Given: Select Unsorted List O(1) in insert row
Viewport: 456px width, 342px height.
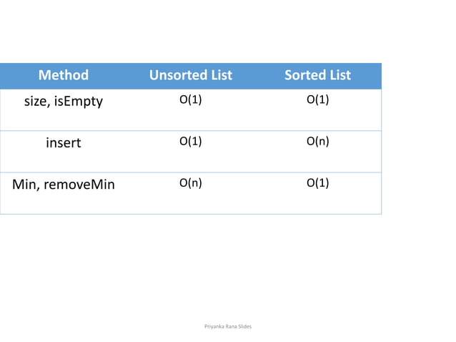Looking at the screenshot, I should [x=190, y=142].
